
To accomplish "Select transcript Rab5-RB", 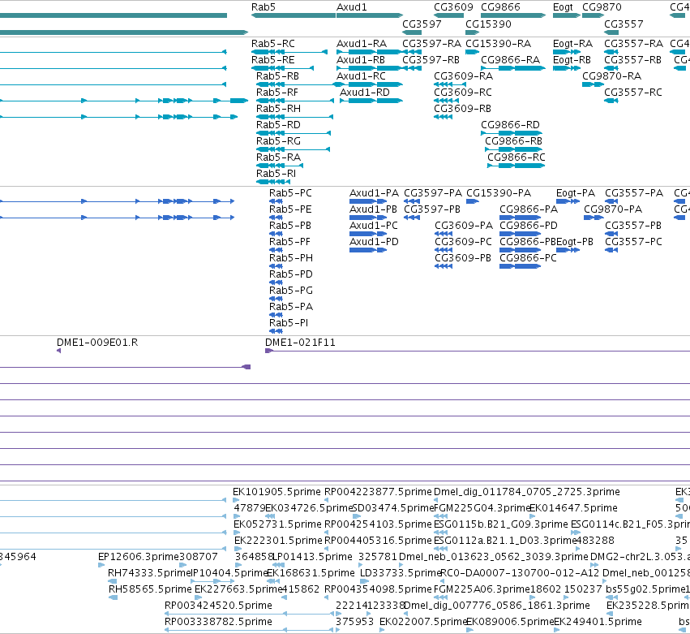I will pyautogui.click(x=277, y=76).
